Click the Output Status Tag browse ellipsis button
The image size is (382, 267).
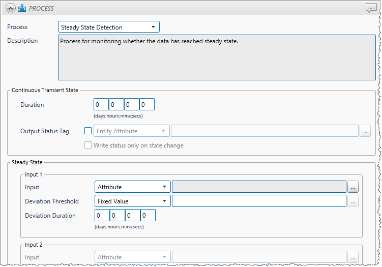[365, 131]
